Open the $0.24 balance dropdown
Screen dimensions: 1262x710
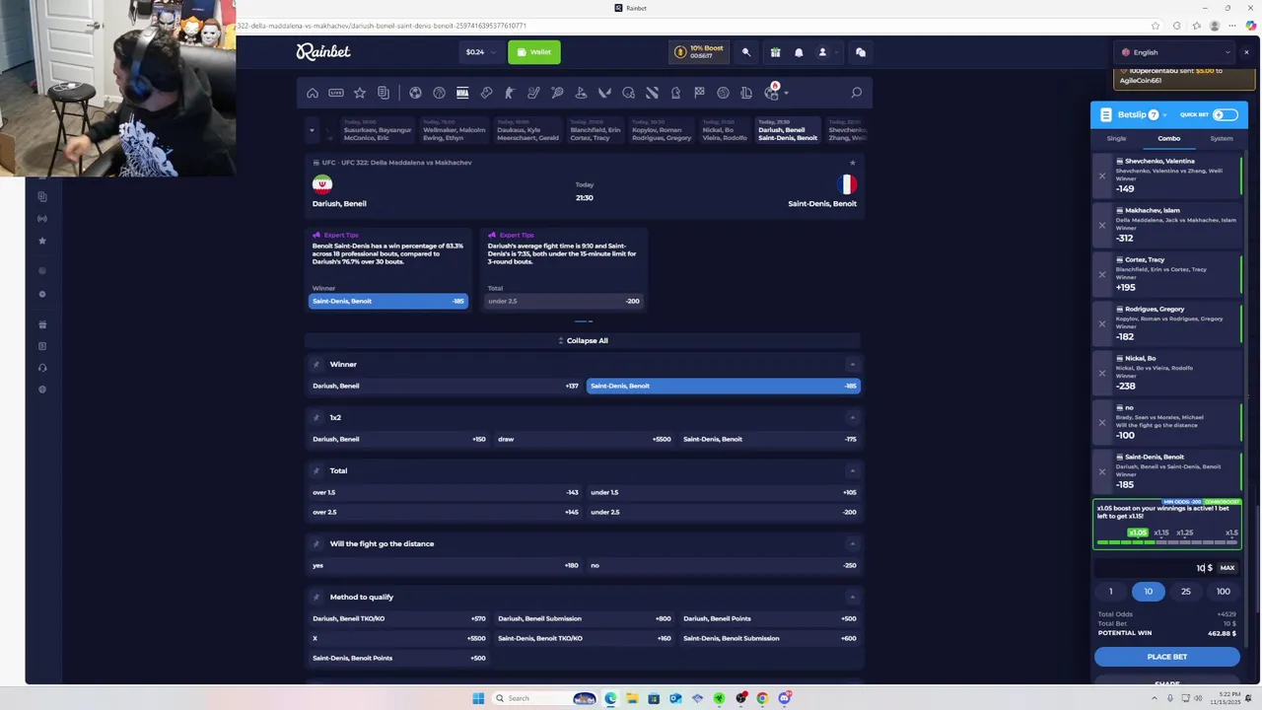point(479,52)
